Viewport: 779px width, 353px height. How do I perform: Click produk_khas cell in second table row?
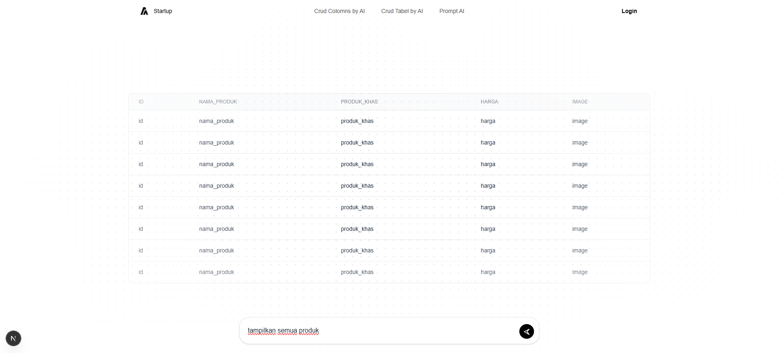pos(357,143)
